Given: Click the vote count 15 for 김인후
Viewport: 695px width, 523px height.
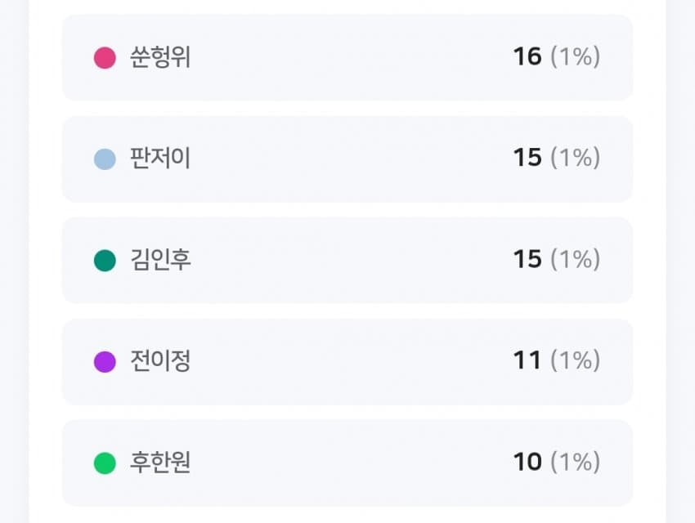Looking at the screenshot, I should (x=527, y=260).
